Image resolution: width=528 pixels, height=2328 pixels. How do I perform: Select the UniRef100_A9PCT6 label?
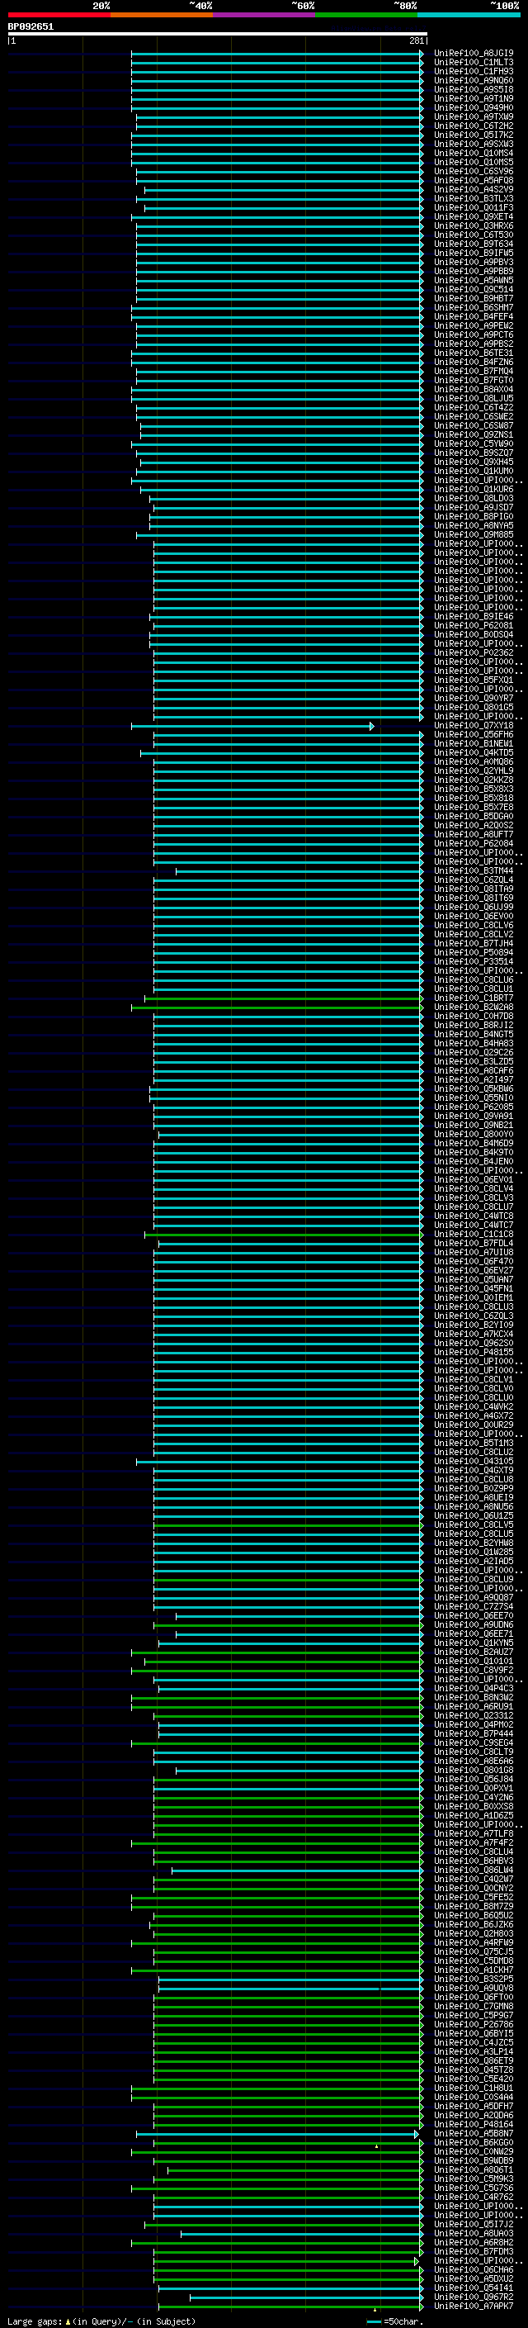pos(474,335)
